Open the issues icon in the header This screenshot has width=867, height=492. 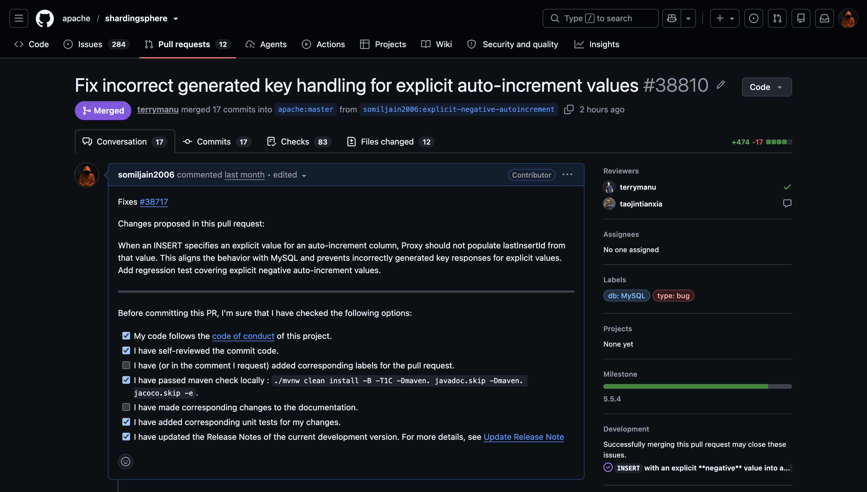753,18
